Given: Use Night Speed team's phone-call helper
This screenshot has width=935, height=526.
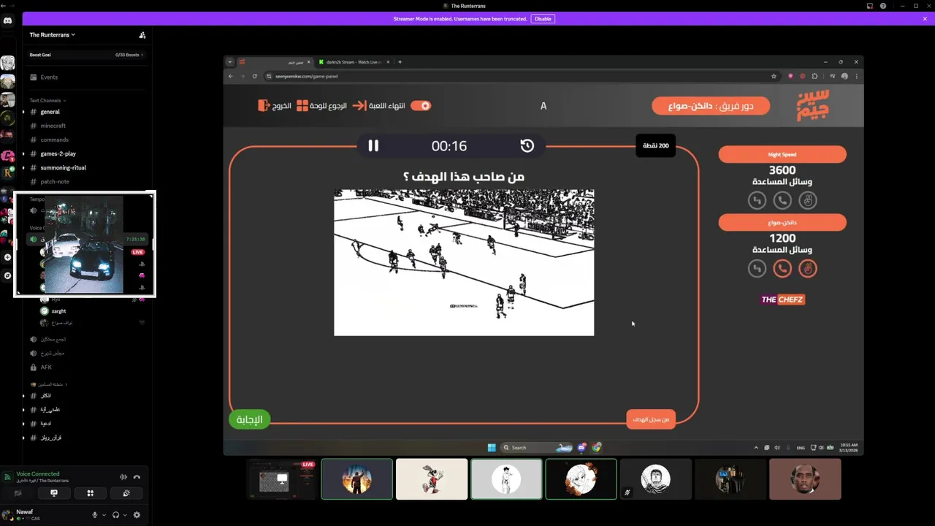Looking at the screenshot, I should [x=782, y=200].
